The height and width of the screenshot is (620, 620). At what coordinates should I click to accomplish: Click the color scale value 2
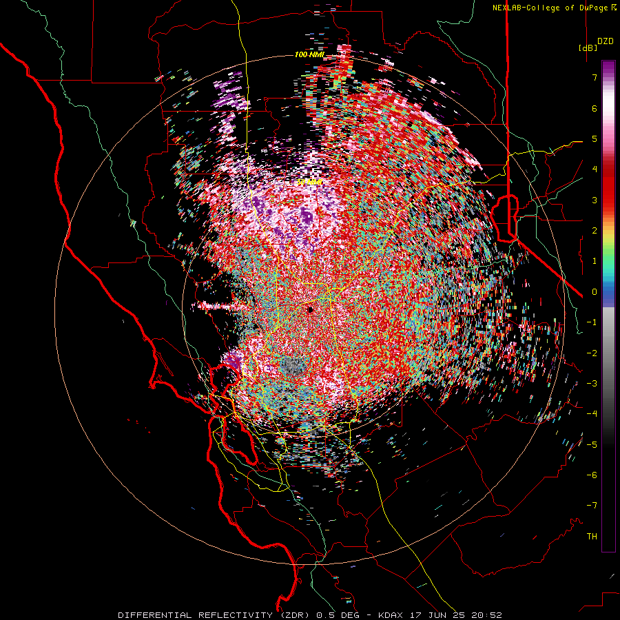595,231
